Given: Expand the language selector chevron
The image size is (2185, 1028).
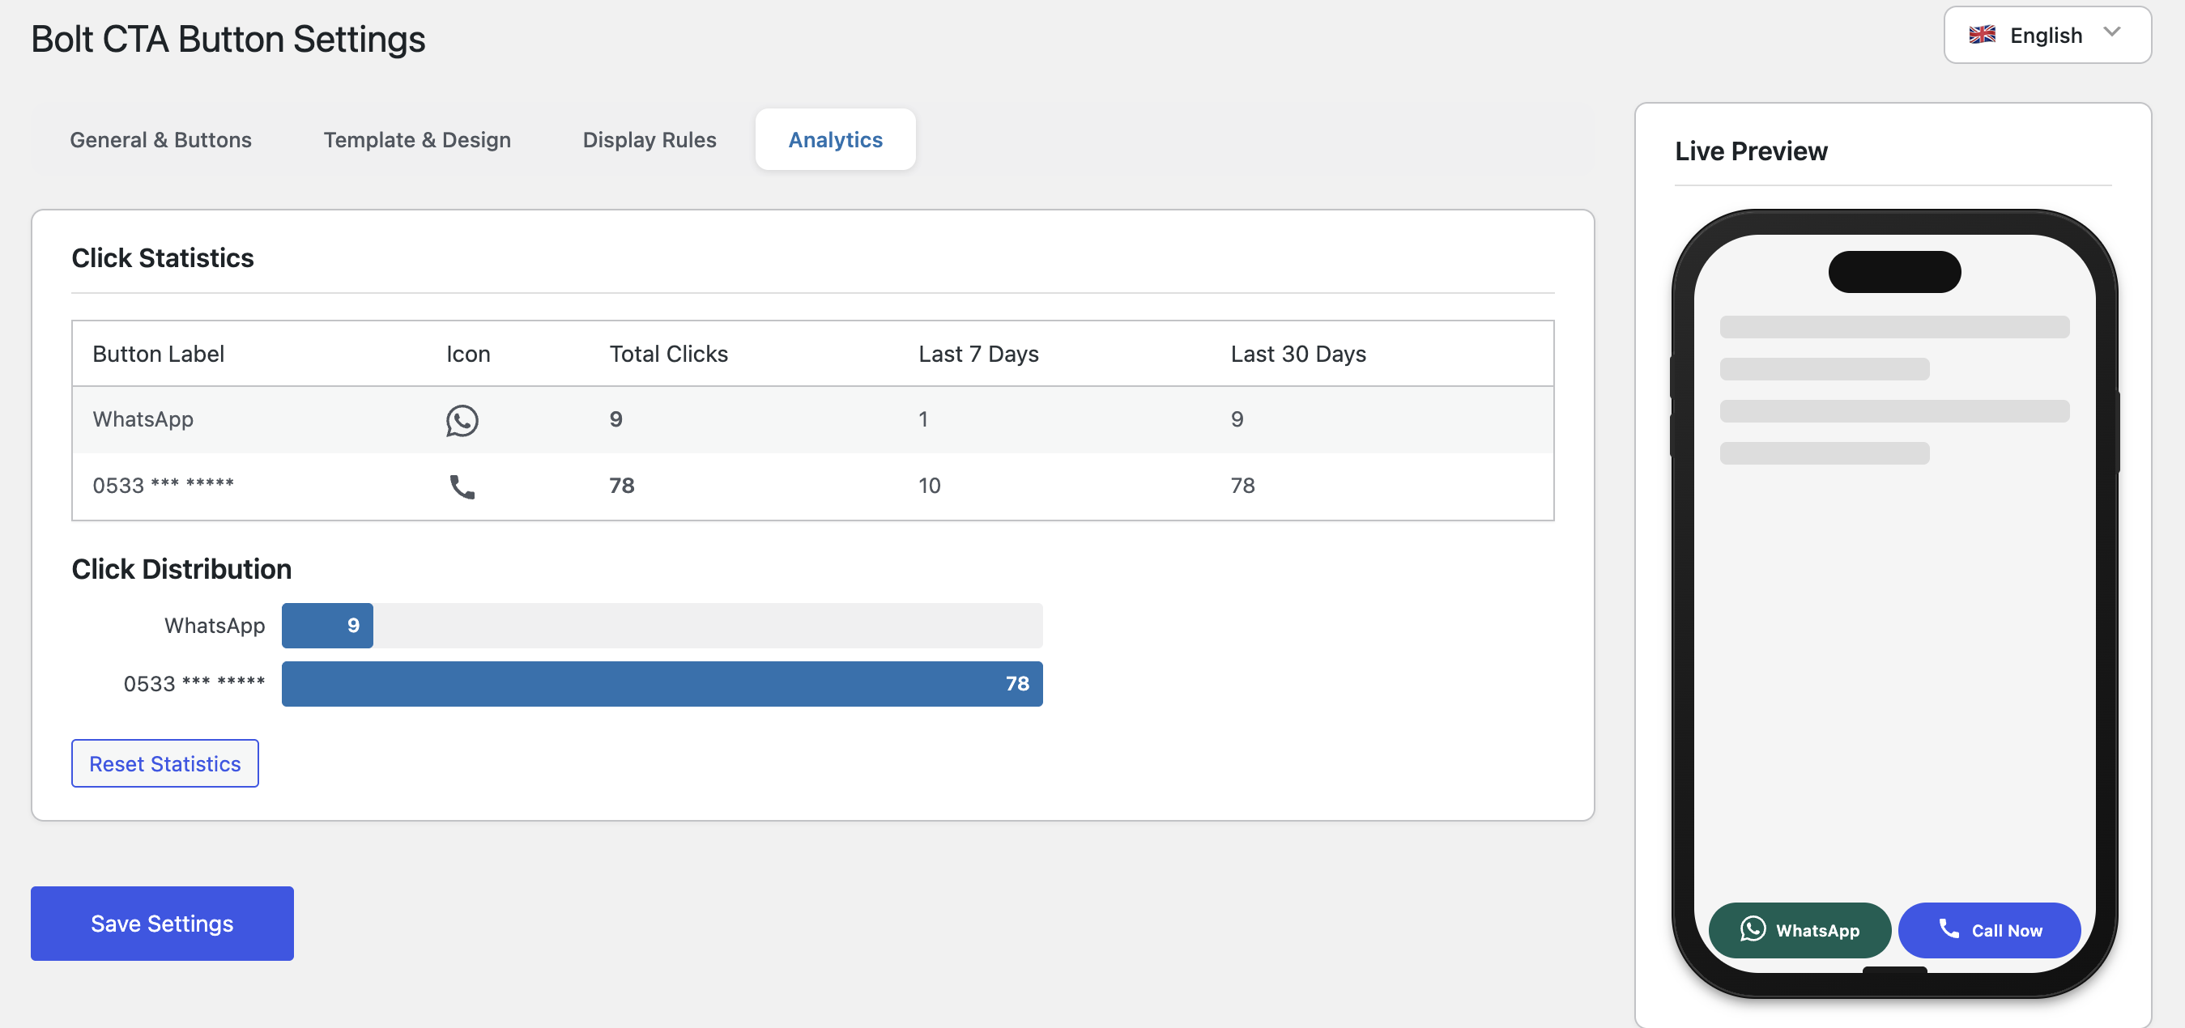Looking at the screenshot, I should [x=2112, y=32].
